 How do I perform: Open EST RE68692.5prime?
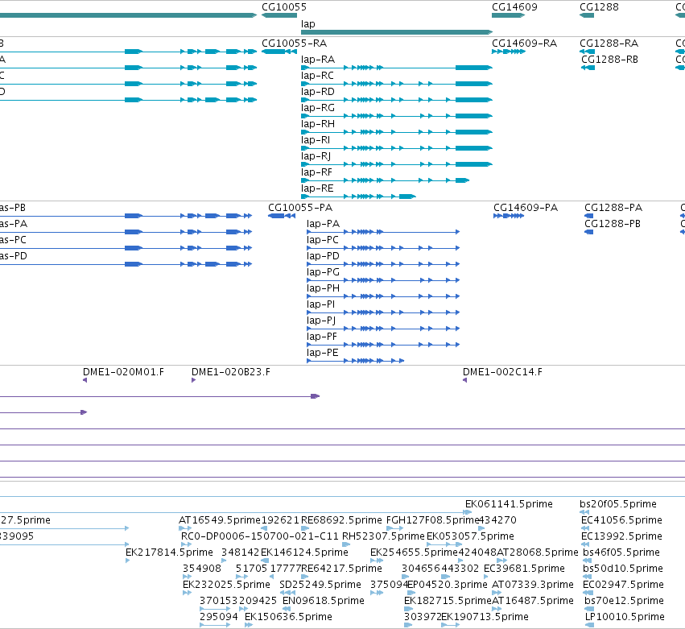(x=341, y=520)
